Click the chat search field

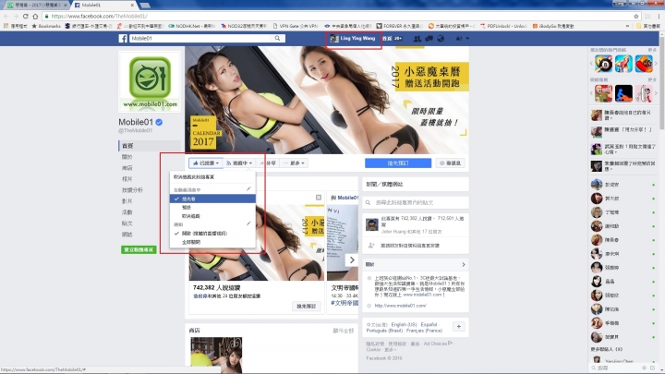pos(615,368)
